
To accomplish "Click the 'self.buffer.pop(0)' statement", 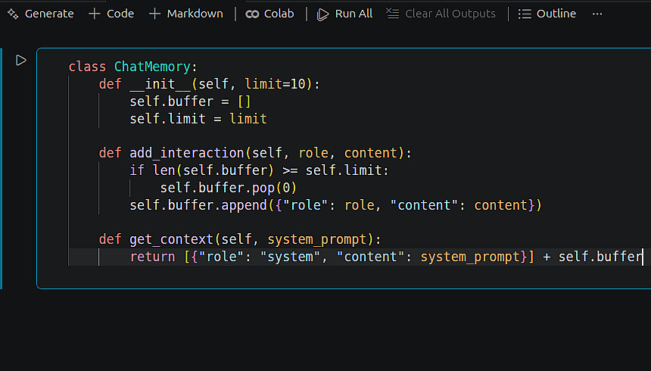I will (x=228, y=188).
